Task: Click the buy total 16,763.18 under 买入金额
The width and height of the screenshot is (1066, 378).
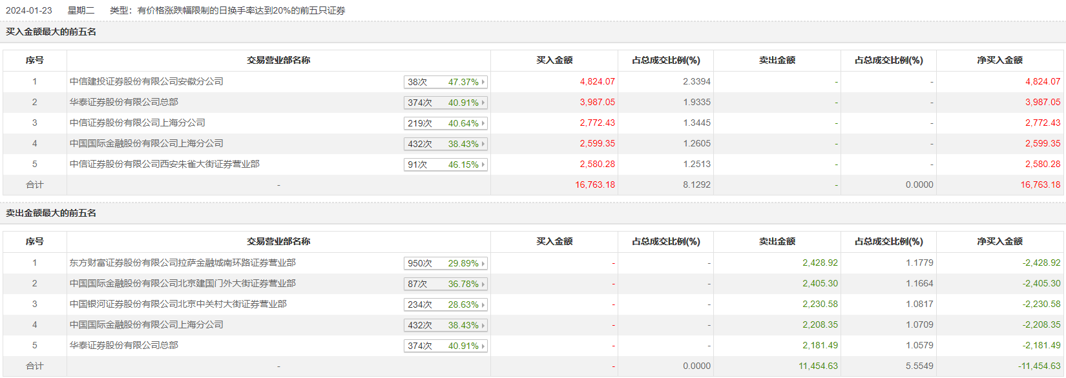Action: point(595,184)
